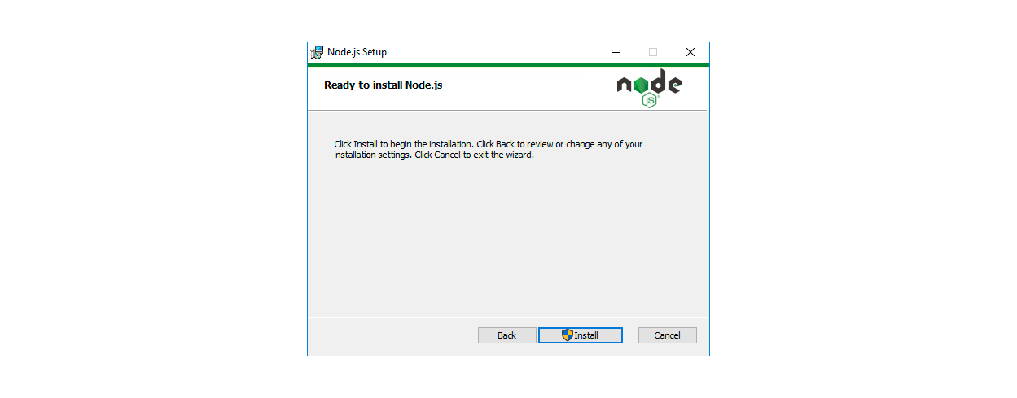Viewport: 1017px width, 398px height.
Task: Go Back to review installation settings
Action: pyautogui.click(x=506, y=335)
